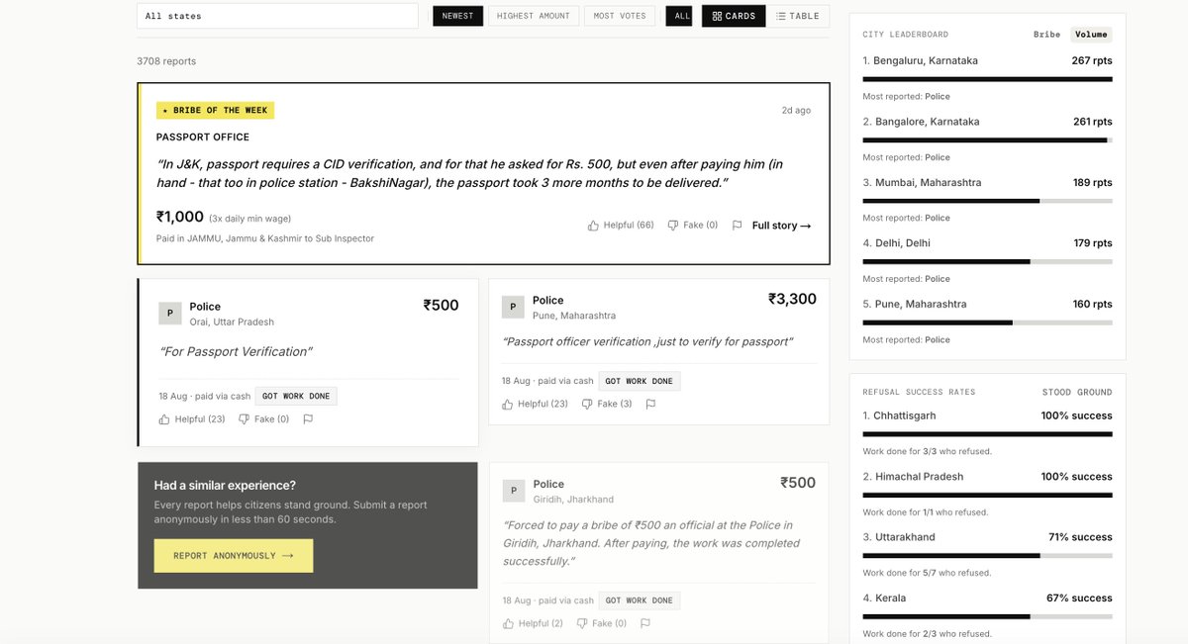The image size is (1188, 644).
Task: Select "Pune, Maharashtra" in the city leaderboard
Action: click(921, 304)
